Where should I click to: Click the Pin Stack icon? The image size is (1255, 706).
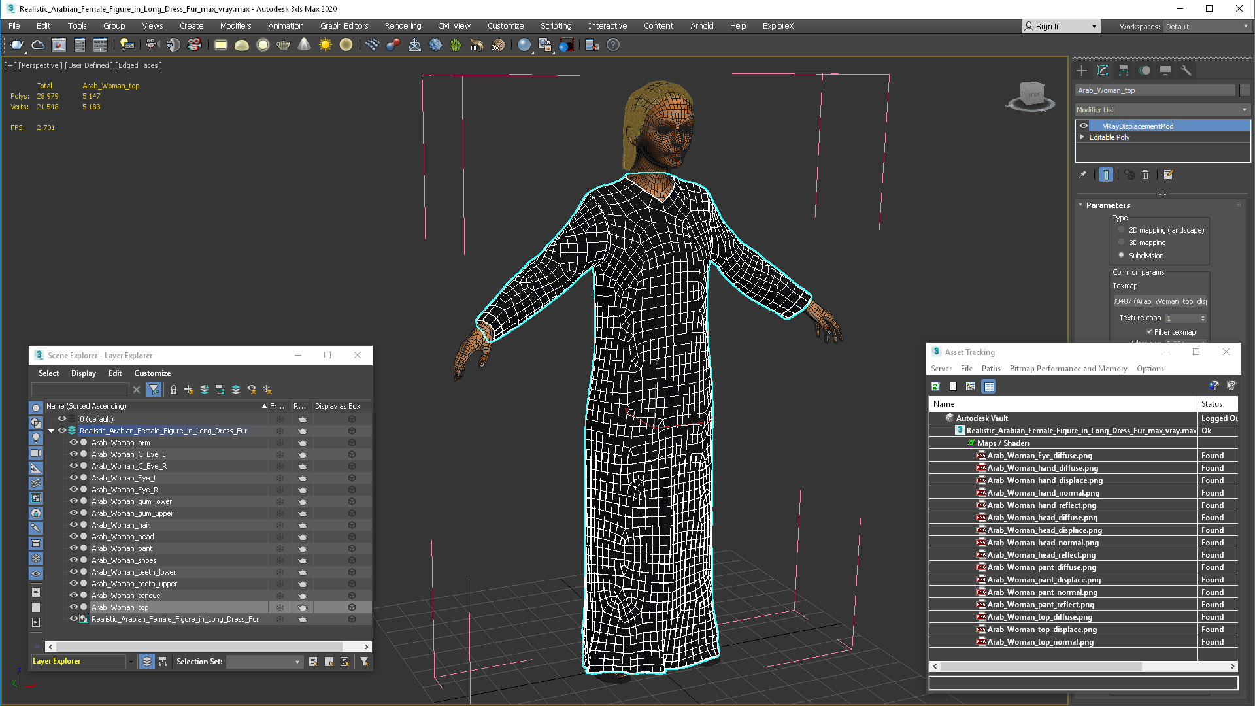tap(1082, 175)
